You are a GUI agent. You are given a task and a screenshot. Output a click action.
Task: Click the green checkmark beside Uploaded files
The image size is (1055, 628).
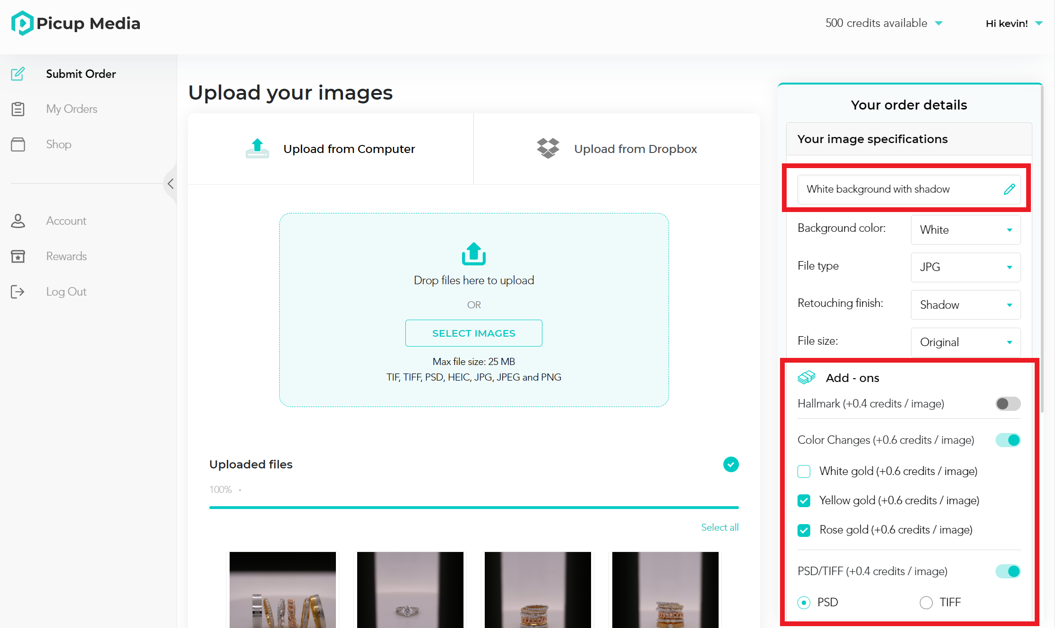(x=731, y=465)
